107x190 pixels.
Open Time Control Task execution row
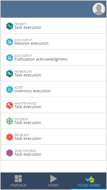[x=54, y=153]
